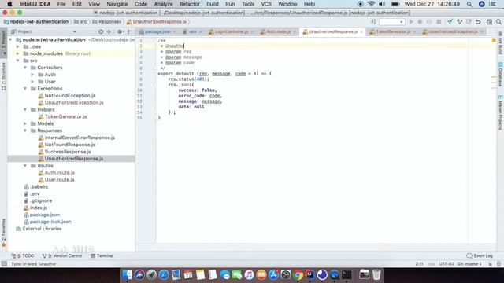The height and width of the screenshot is (283, 504).
Task: Hide the Project tool window icon
Action: (129, 31)
